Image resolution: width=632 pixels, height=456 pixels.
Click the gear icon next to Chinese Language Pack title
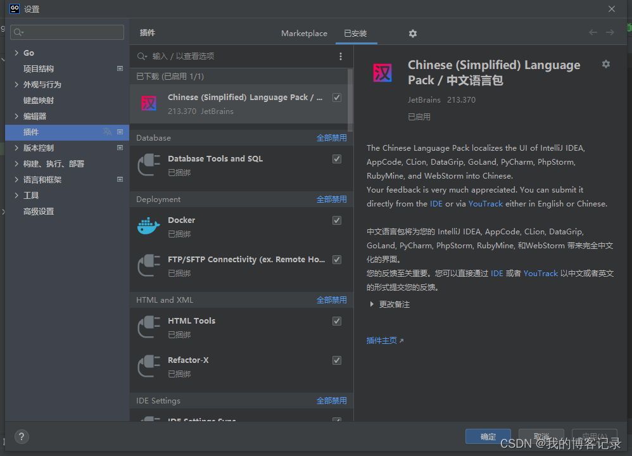606,64
